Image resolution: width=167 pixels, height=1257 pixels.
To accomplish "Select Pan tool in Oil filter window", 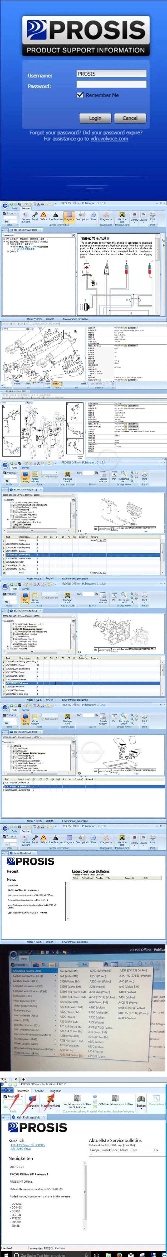I will click(x=114, y=475).
